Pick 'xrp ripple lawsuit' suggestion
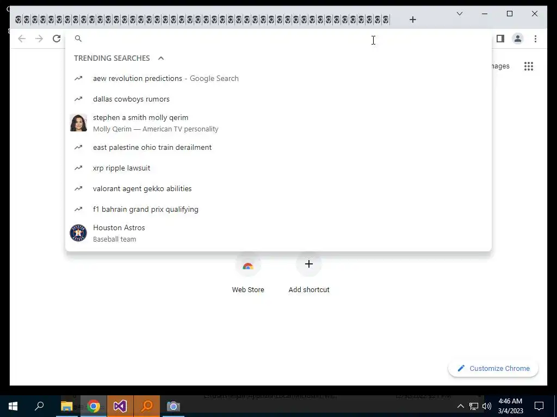This screenshot has height=417, width=557. click(278, 168)
